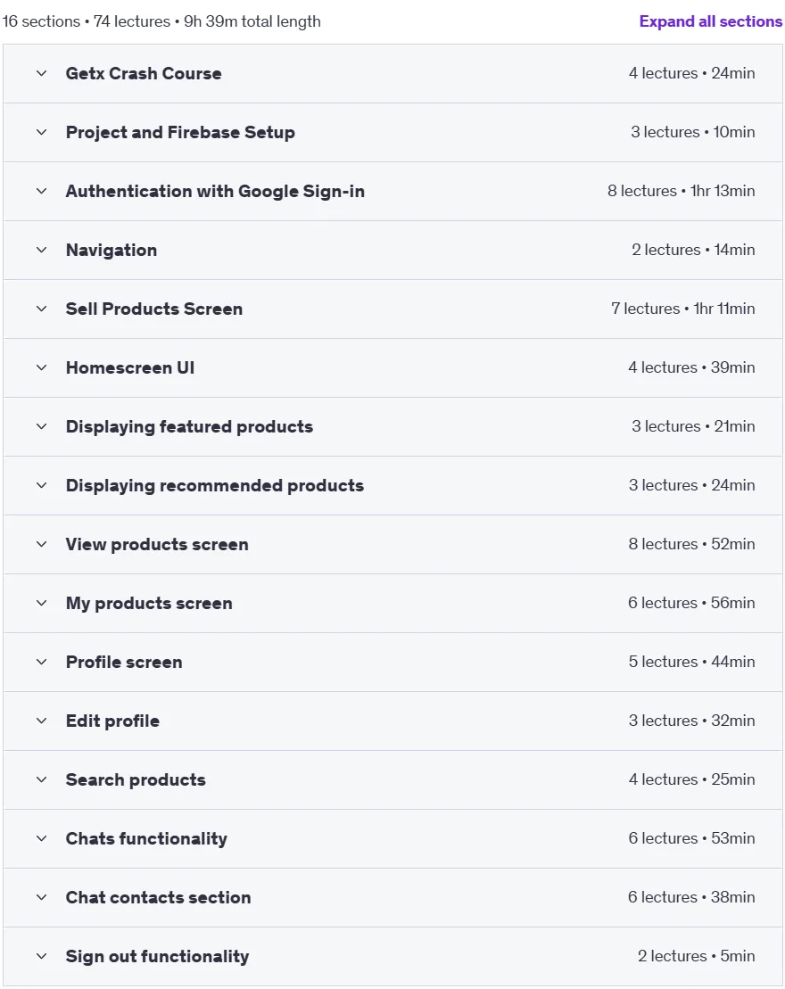Open the My products screen section

149,604
